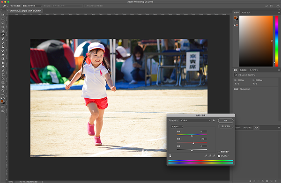Click the vertical hue spectrum bar in Color panel
Image resolution: width=281 pixels, height=183 pixels.
pyautogui.click(x=277, y=41)
